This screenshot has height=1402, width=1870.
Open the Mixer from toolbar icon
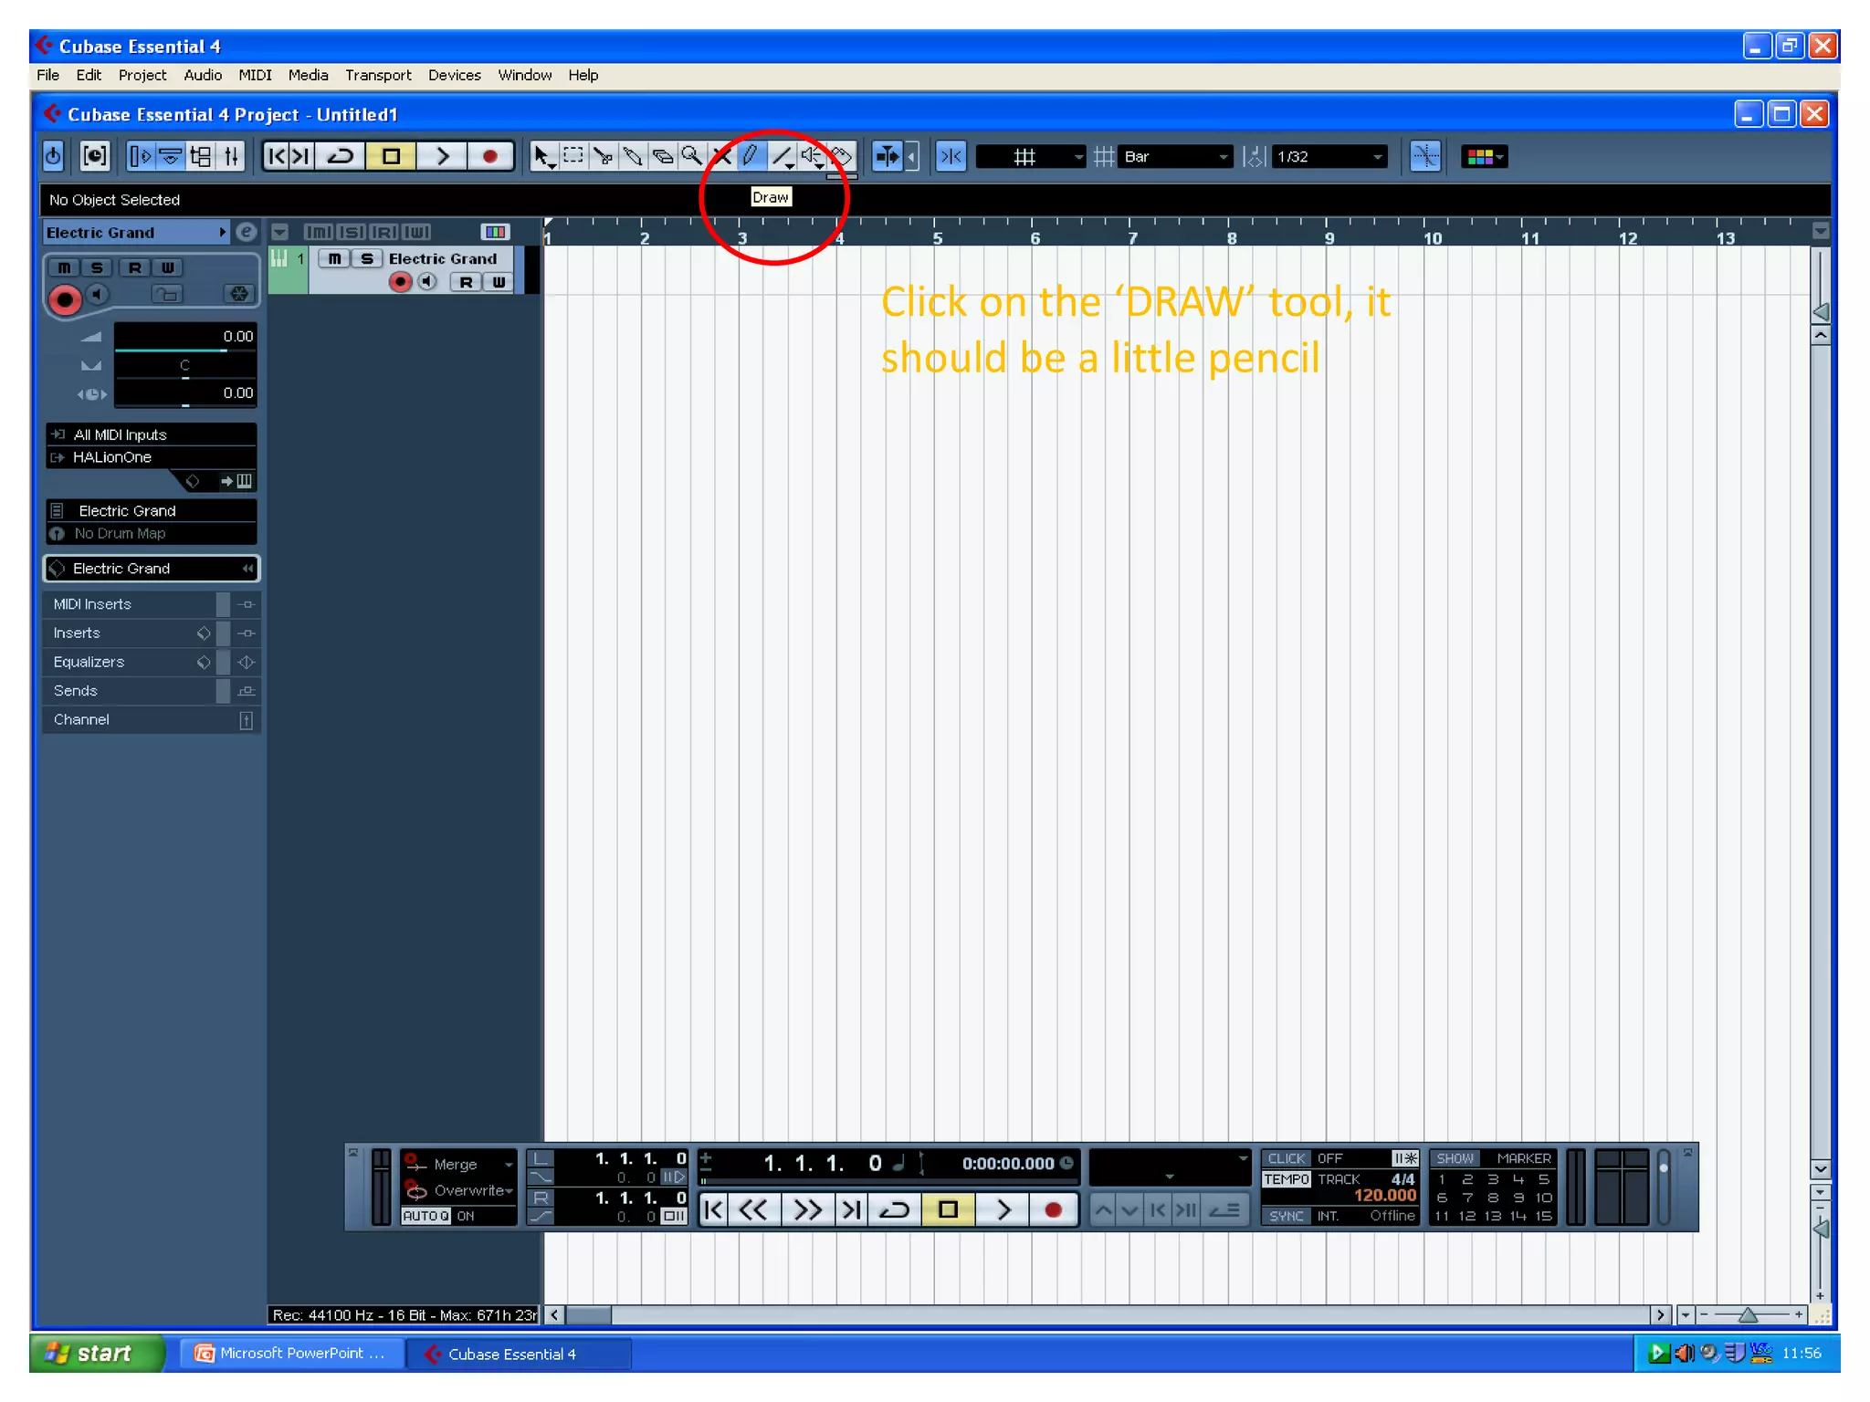pyautogui.click(x=231, y=156)
